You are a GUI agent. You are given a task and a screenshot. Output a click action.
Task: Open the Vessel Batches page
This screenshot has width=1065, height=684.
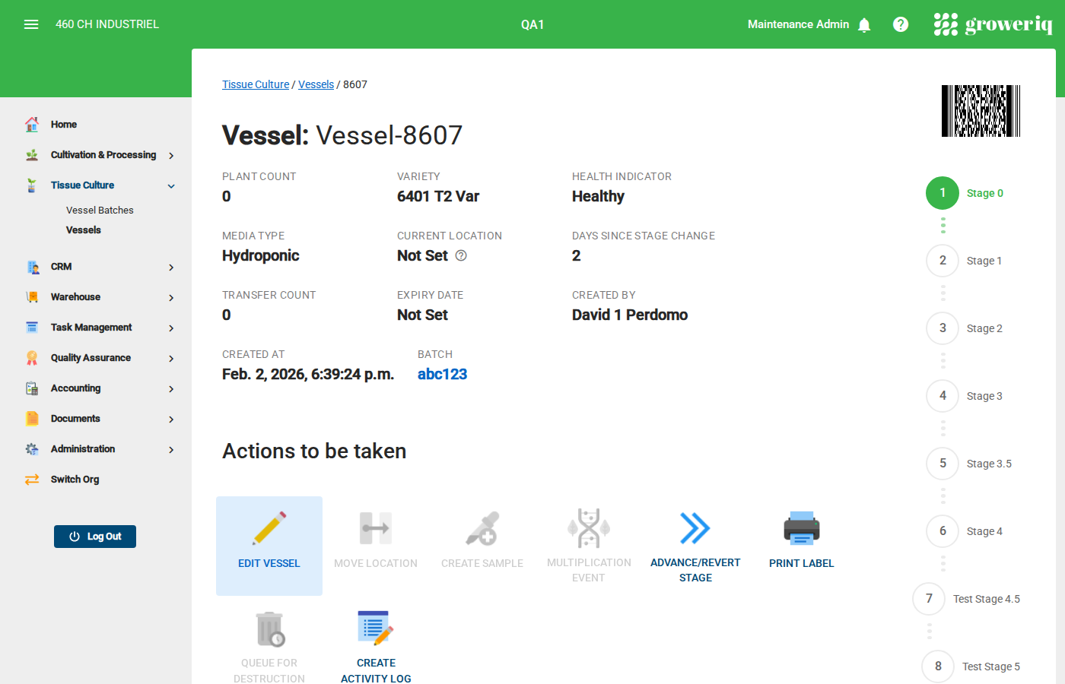[100, 210]
